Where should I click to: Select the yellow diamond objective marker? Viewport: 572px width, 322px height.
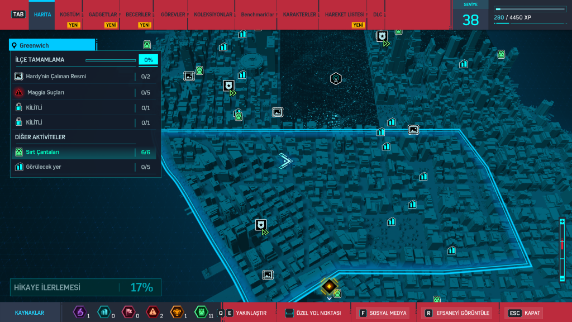[x=329, y=286]
